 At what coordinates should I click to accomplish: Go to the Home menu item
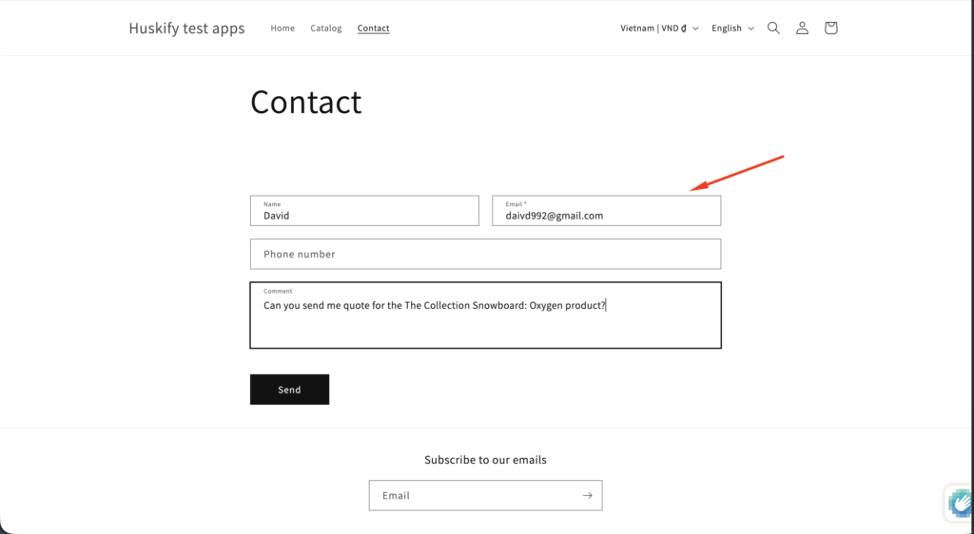tap(282, 29)
